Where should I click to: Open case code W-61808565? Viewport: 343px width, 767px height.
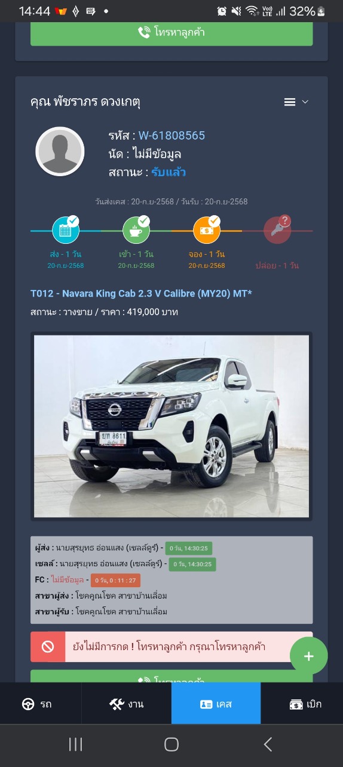click(171, 135)
